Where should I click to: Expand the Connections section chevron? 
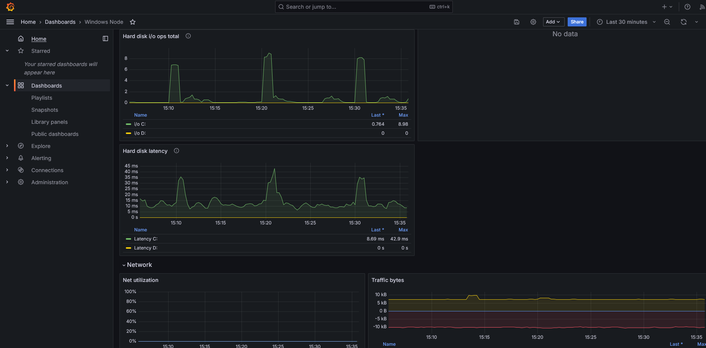pyautogui.click(x=7, y=170)
